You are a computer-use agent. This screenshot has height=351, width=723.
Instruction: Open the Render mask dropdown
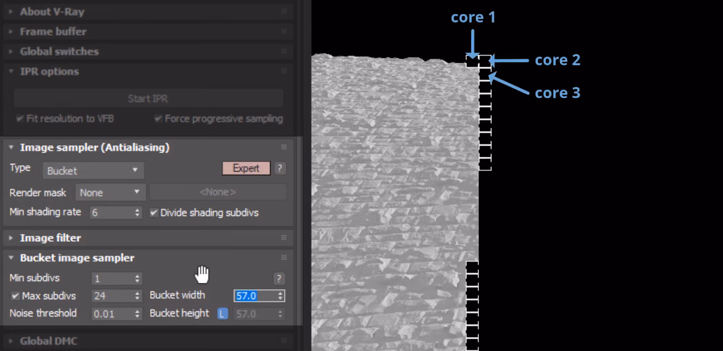point(110,192)
